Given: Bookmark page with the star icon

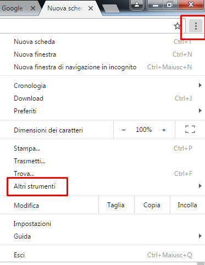Looking at the screenshot, I should pos(177,26).
